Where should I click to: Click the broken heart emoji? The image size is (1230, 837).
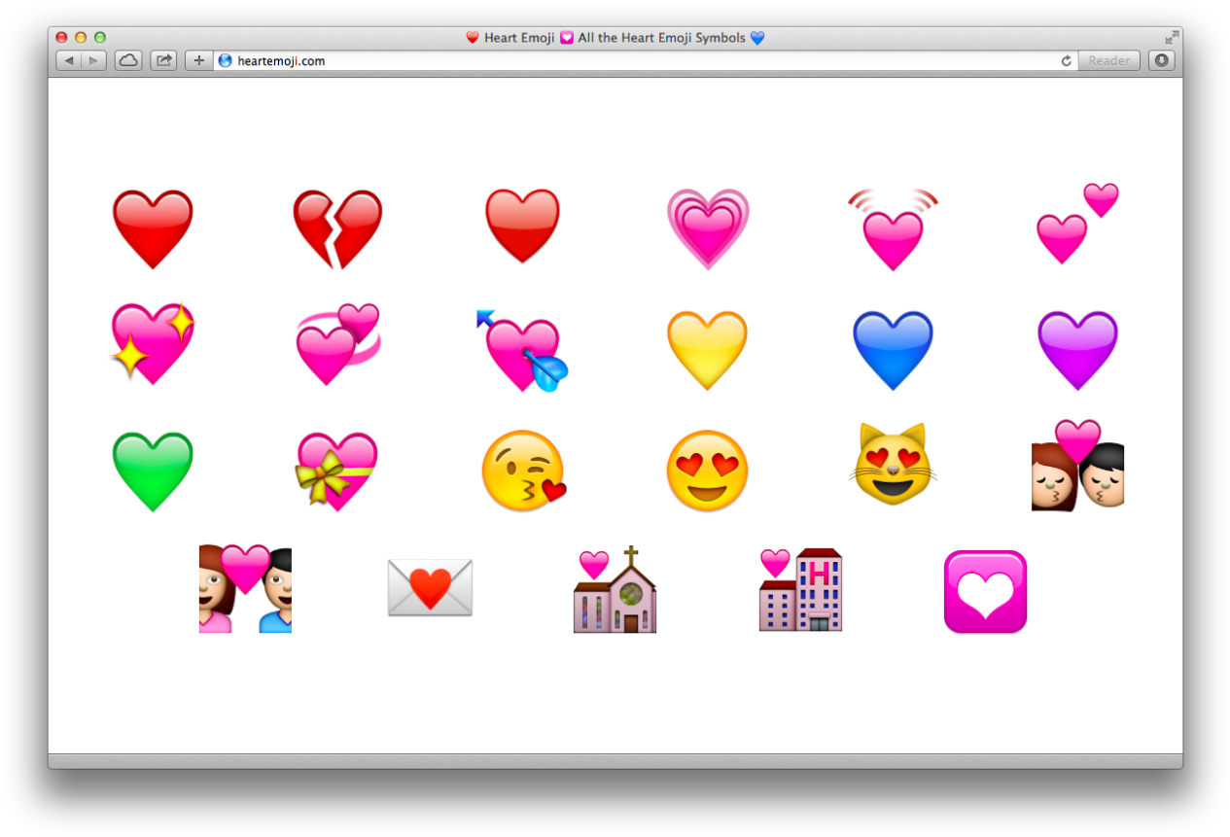tap(338, 227)
